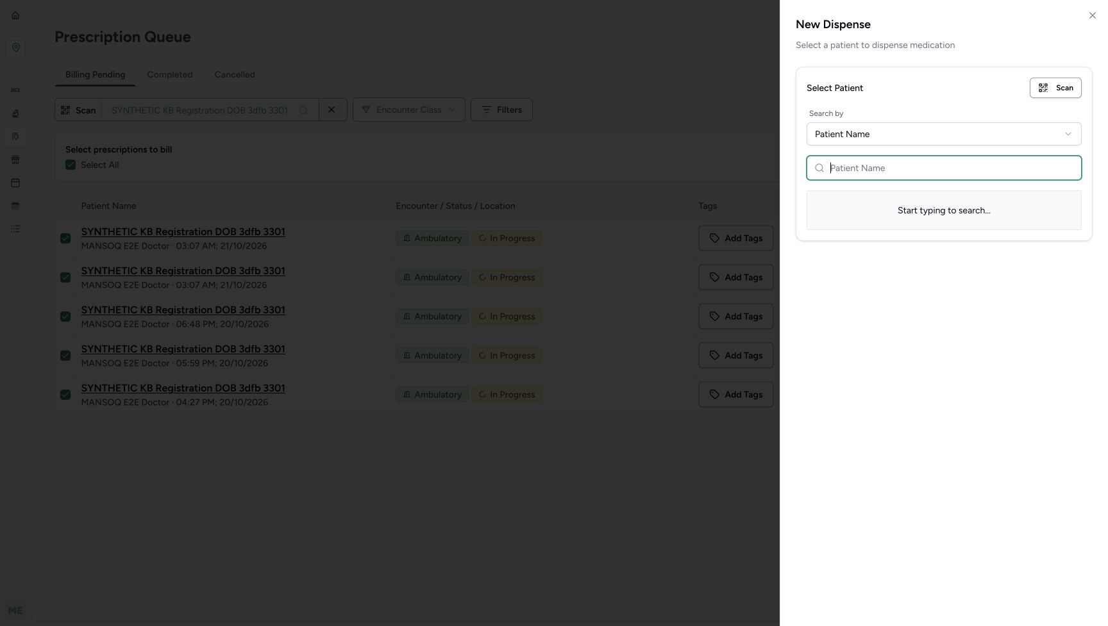
Task: Click the Scan button in the queue search bar
Action: point(78,110)
